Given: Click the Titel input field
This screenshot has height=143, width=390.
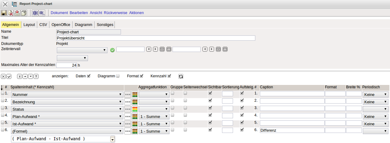Looking at the screenshot, I should pos(156,38).
